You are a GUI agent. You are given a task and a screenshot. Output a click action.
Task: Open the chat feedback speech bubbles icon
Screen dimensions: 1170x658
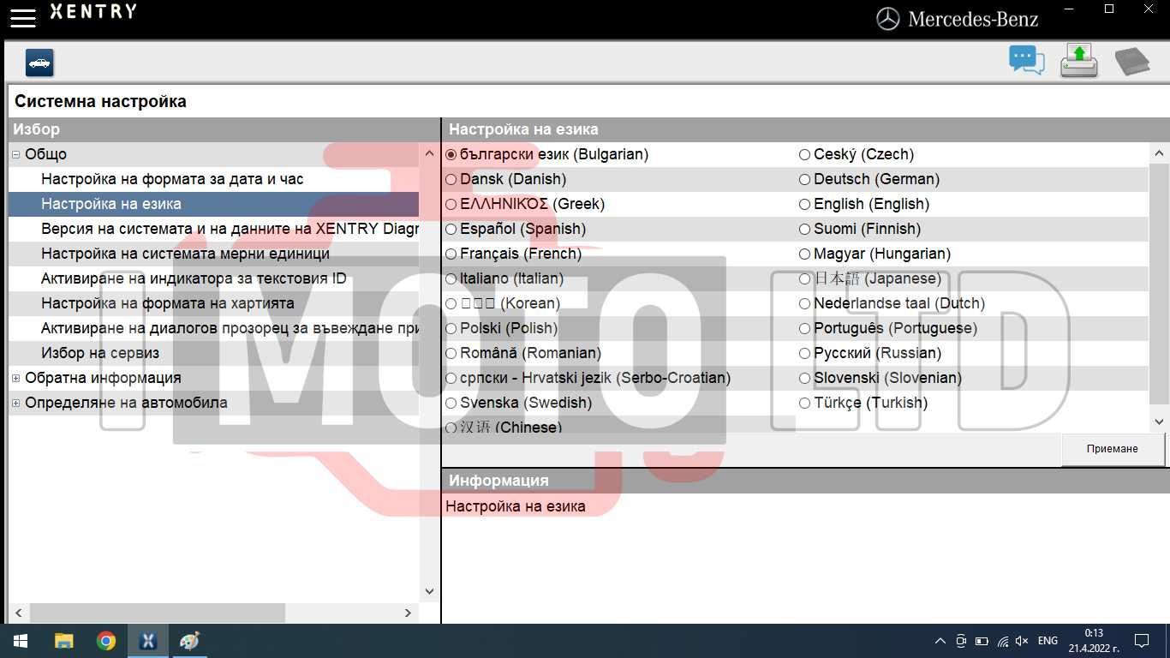[x=1026, y=61]
